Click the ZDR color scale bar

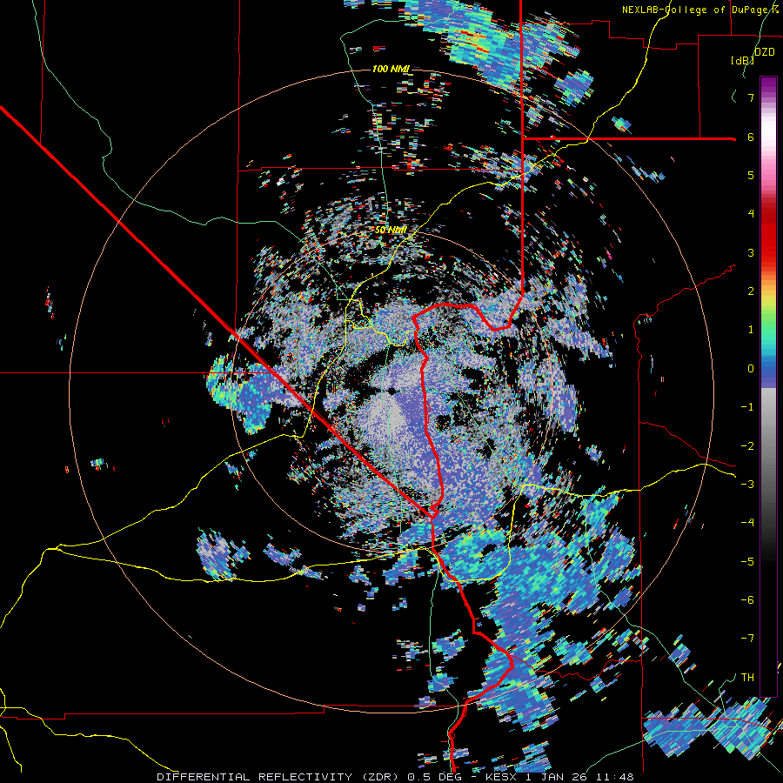click(768, 386)
